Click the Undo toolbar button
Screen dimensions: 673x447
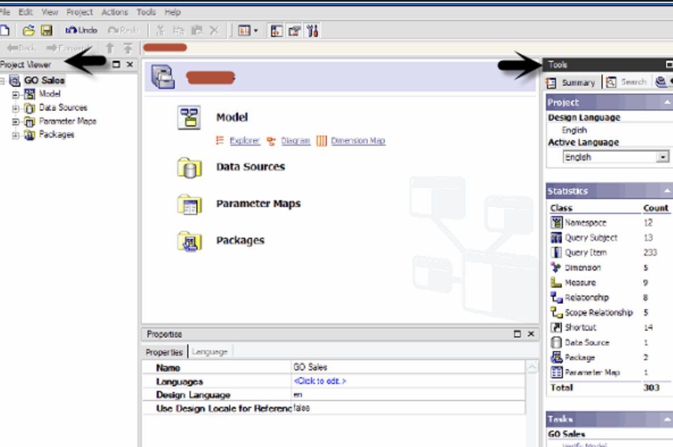click(82, 31)
